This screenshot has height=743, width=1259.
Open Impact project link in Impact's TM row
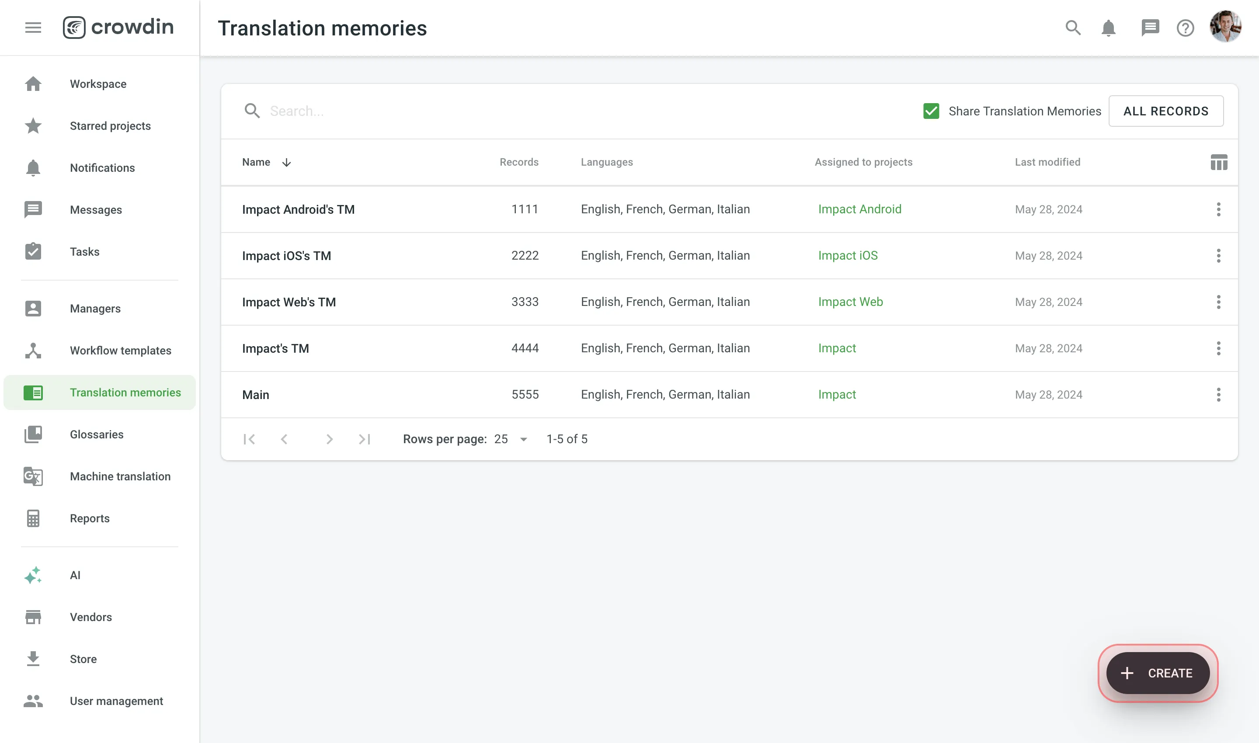[837, 348]
